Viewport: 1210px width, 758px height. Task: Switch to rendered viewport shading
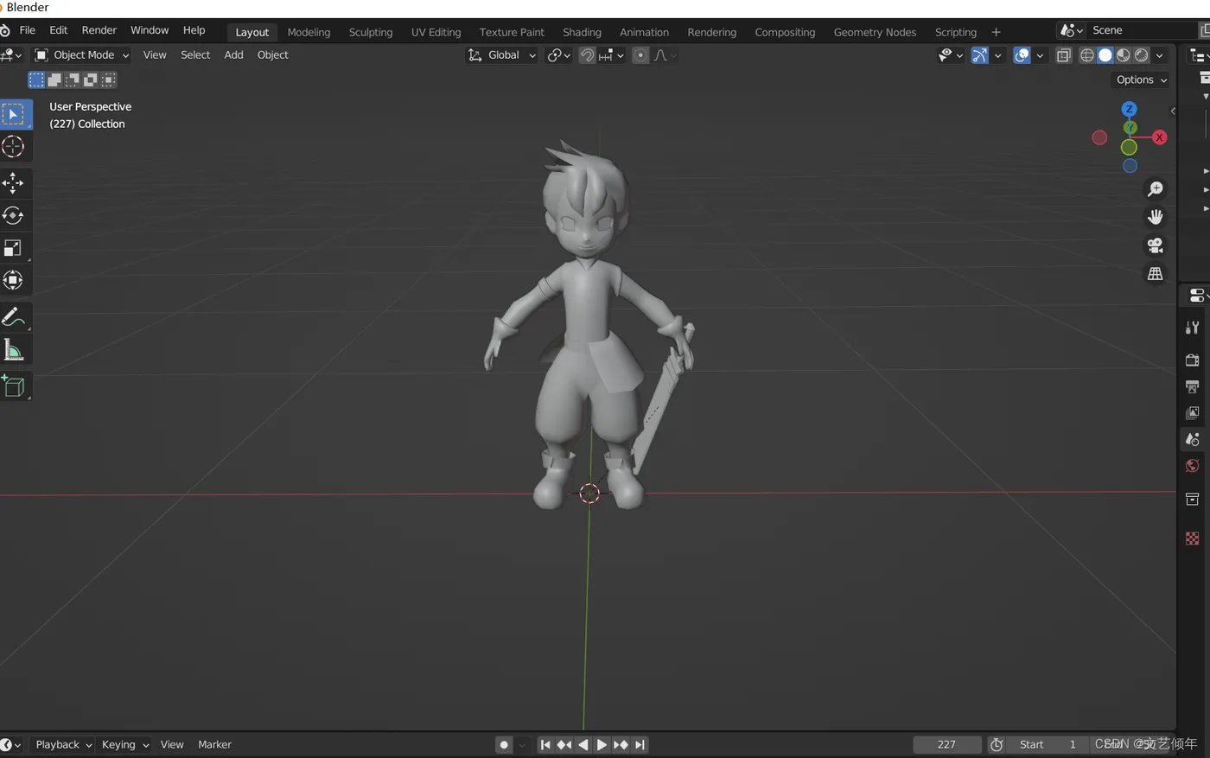tap(1142, 55)
